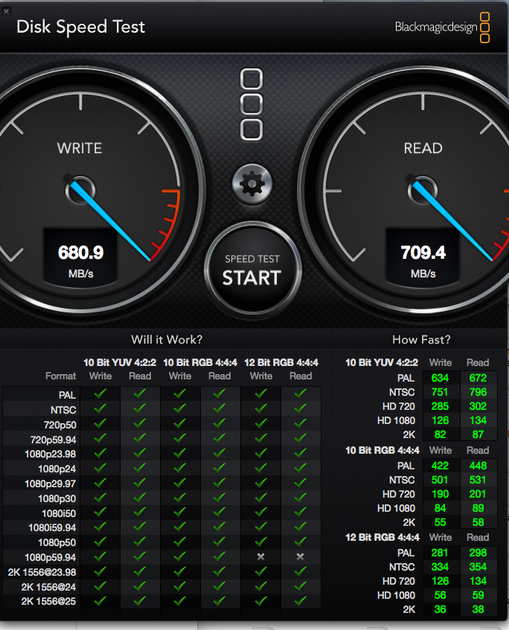Click 10 Bit YUV PAL write value 634
The height and width of the screenshot is (630, 509).
pos(440,378)
